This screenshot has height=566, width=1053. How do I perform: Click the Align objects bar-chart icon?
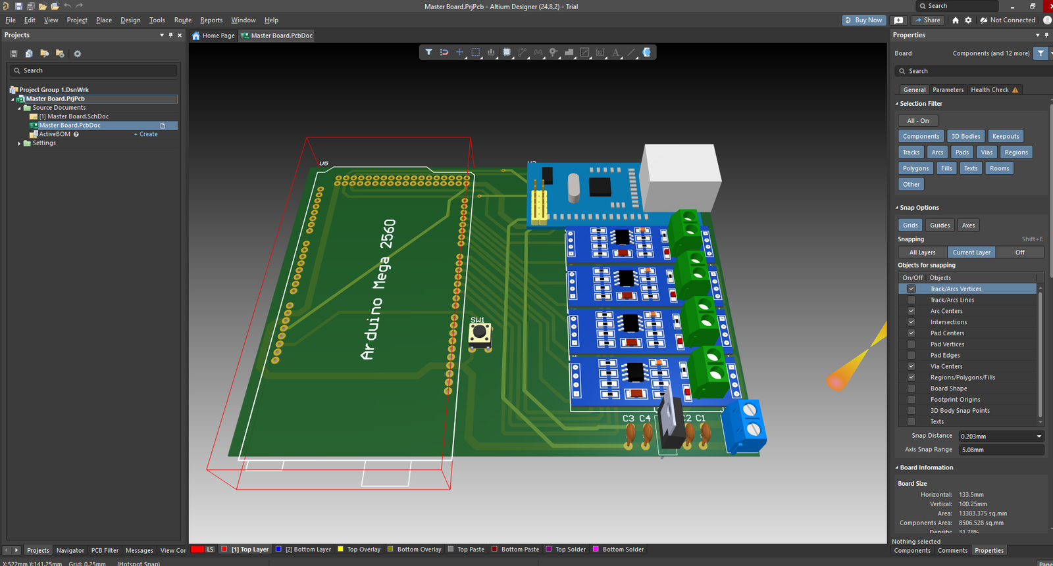(491, 52)
